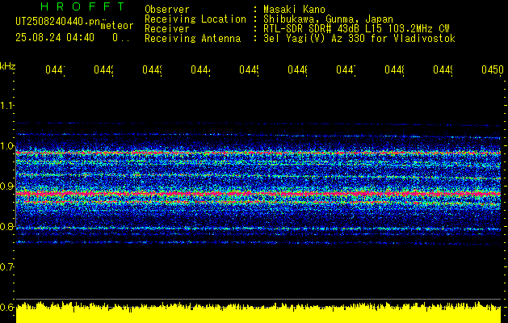Click the 0443 time marker
Screen dimensions: 508x323
pos(153,69)
